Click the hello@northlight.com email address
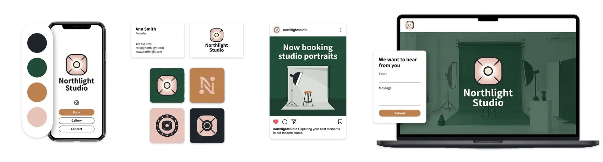Screen dimensions: 603x162 tap(149, 48)
